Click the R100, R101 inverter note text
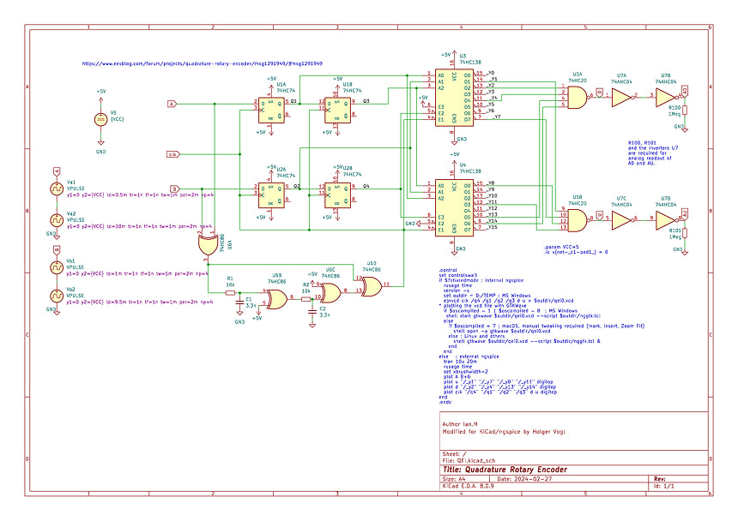Viewport: 738px width, 521px height. click(656, 153)
